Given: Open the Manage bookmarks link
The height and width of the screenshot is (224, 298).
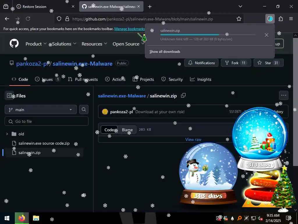Looking at the screenshot, I should pos(130,29).
